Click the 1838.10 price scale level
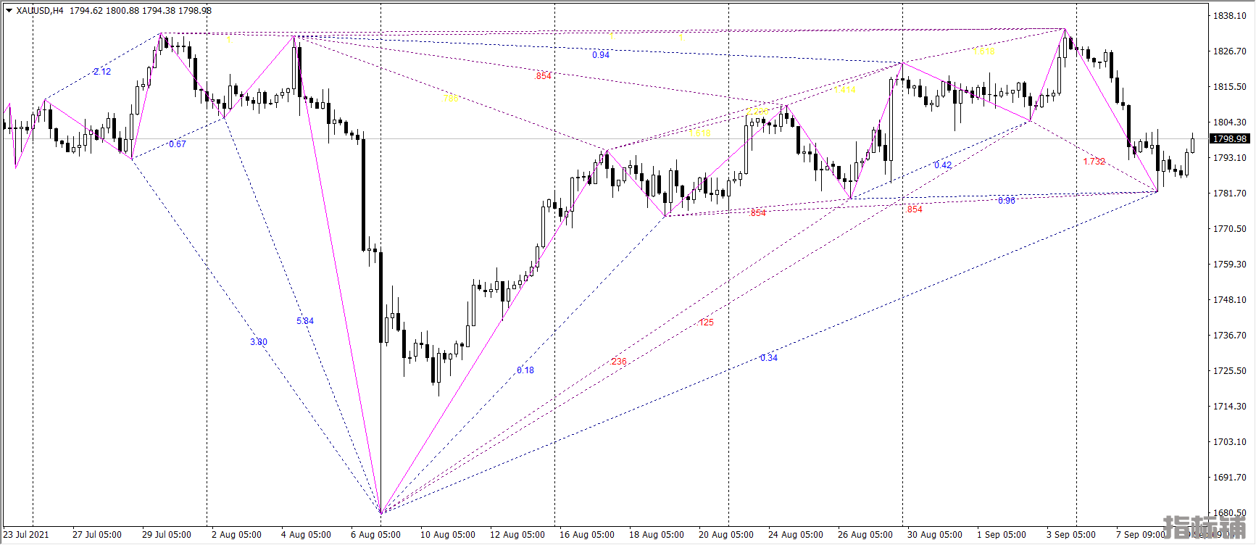This screenshot has width=1256, height=545. click(x=1230, y=16)
